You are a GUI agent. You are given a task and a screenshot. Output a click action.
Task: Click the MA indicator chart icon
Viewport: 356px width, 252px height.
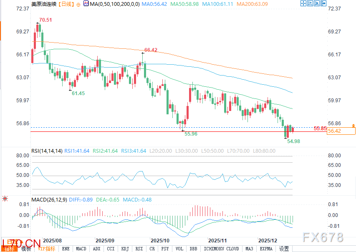(x=86, y=4)
